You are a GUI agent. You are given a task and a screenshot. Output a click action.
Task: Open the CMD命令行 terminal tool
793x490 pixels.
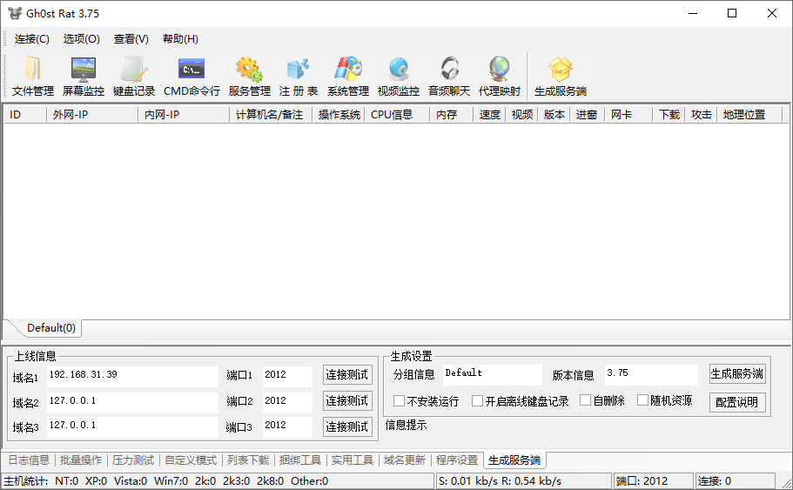pos(192,76)
